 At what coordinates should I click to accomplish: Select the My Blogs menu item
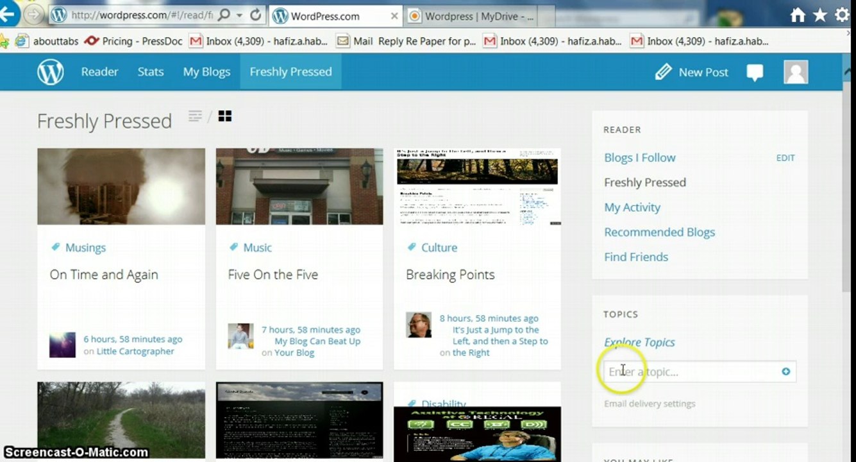pyautogui.click(x=206, y=72)
